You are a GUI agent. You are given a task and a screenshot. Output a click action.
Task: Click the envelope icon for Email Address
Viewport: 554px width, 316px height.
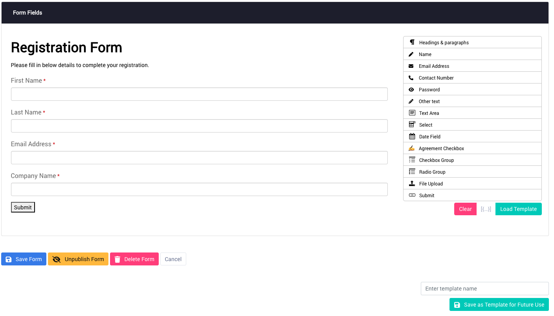coord(411,66)
